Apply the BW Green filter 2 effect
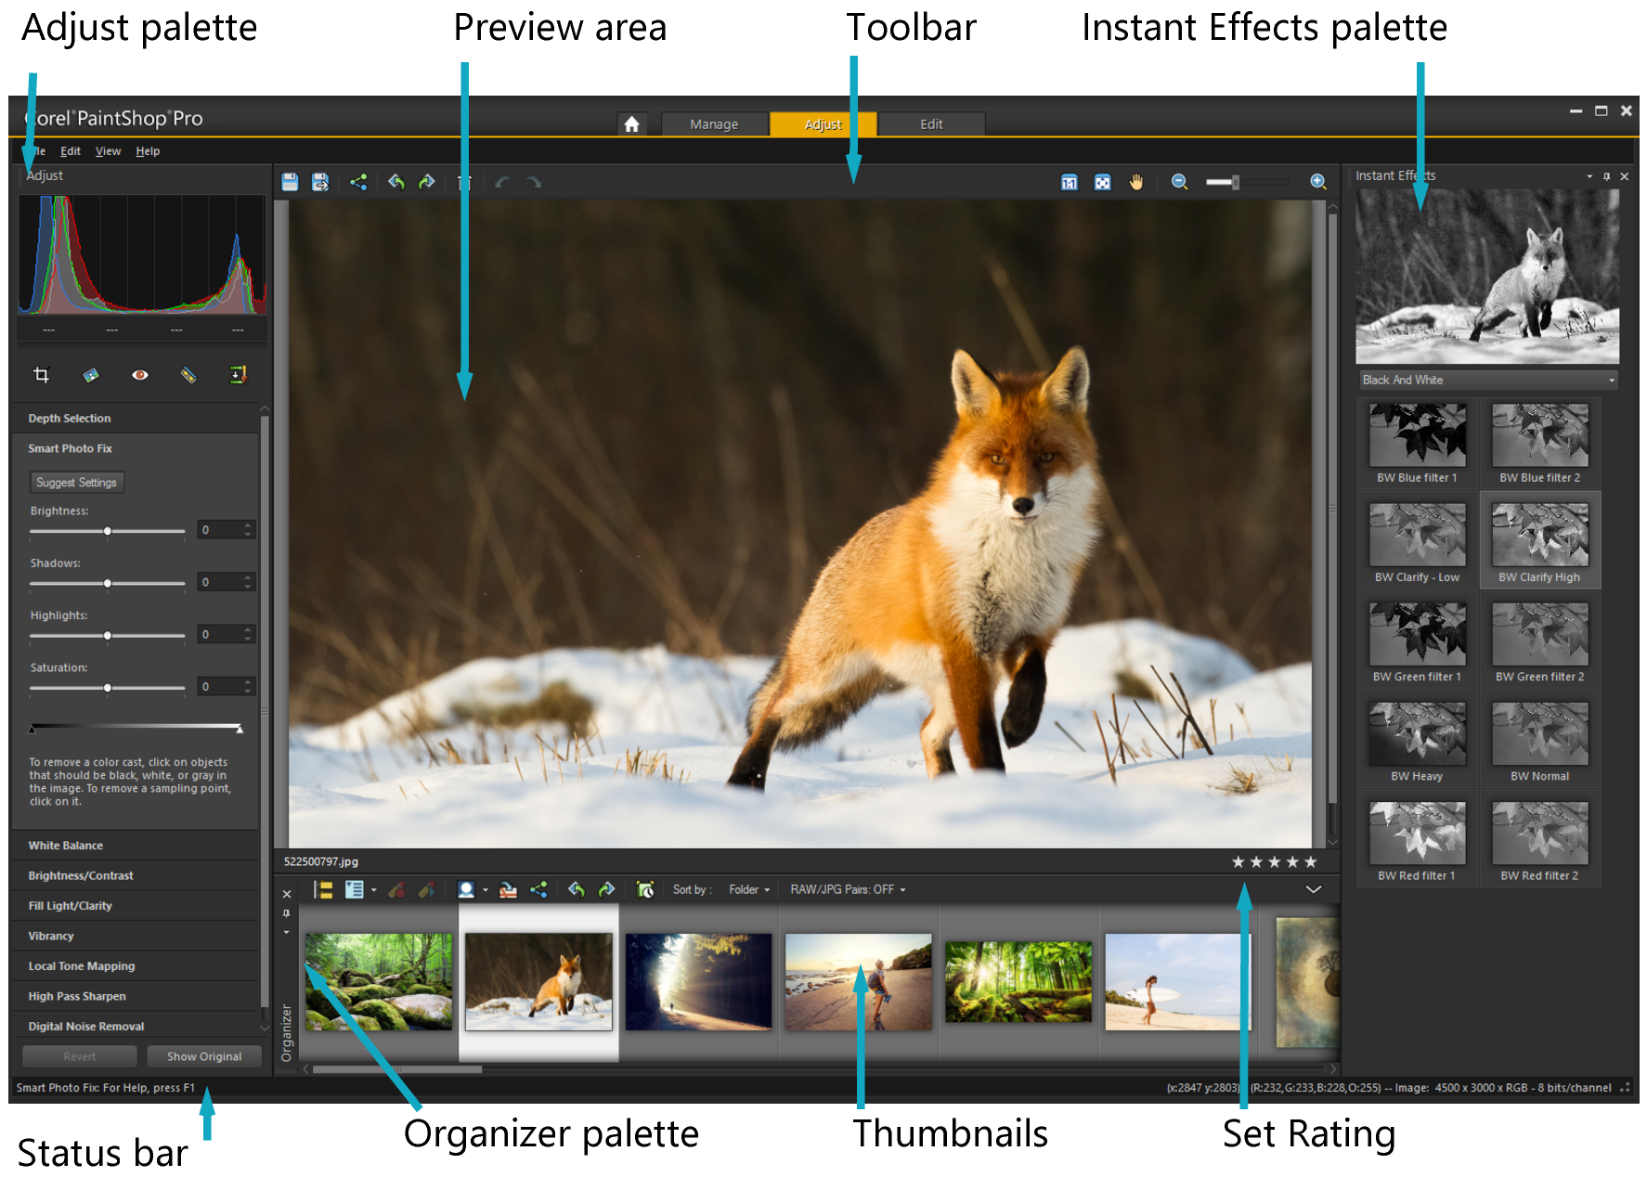The height and width of the screenshot is (1203, 1647). (1540, 641)
